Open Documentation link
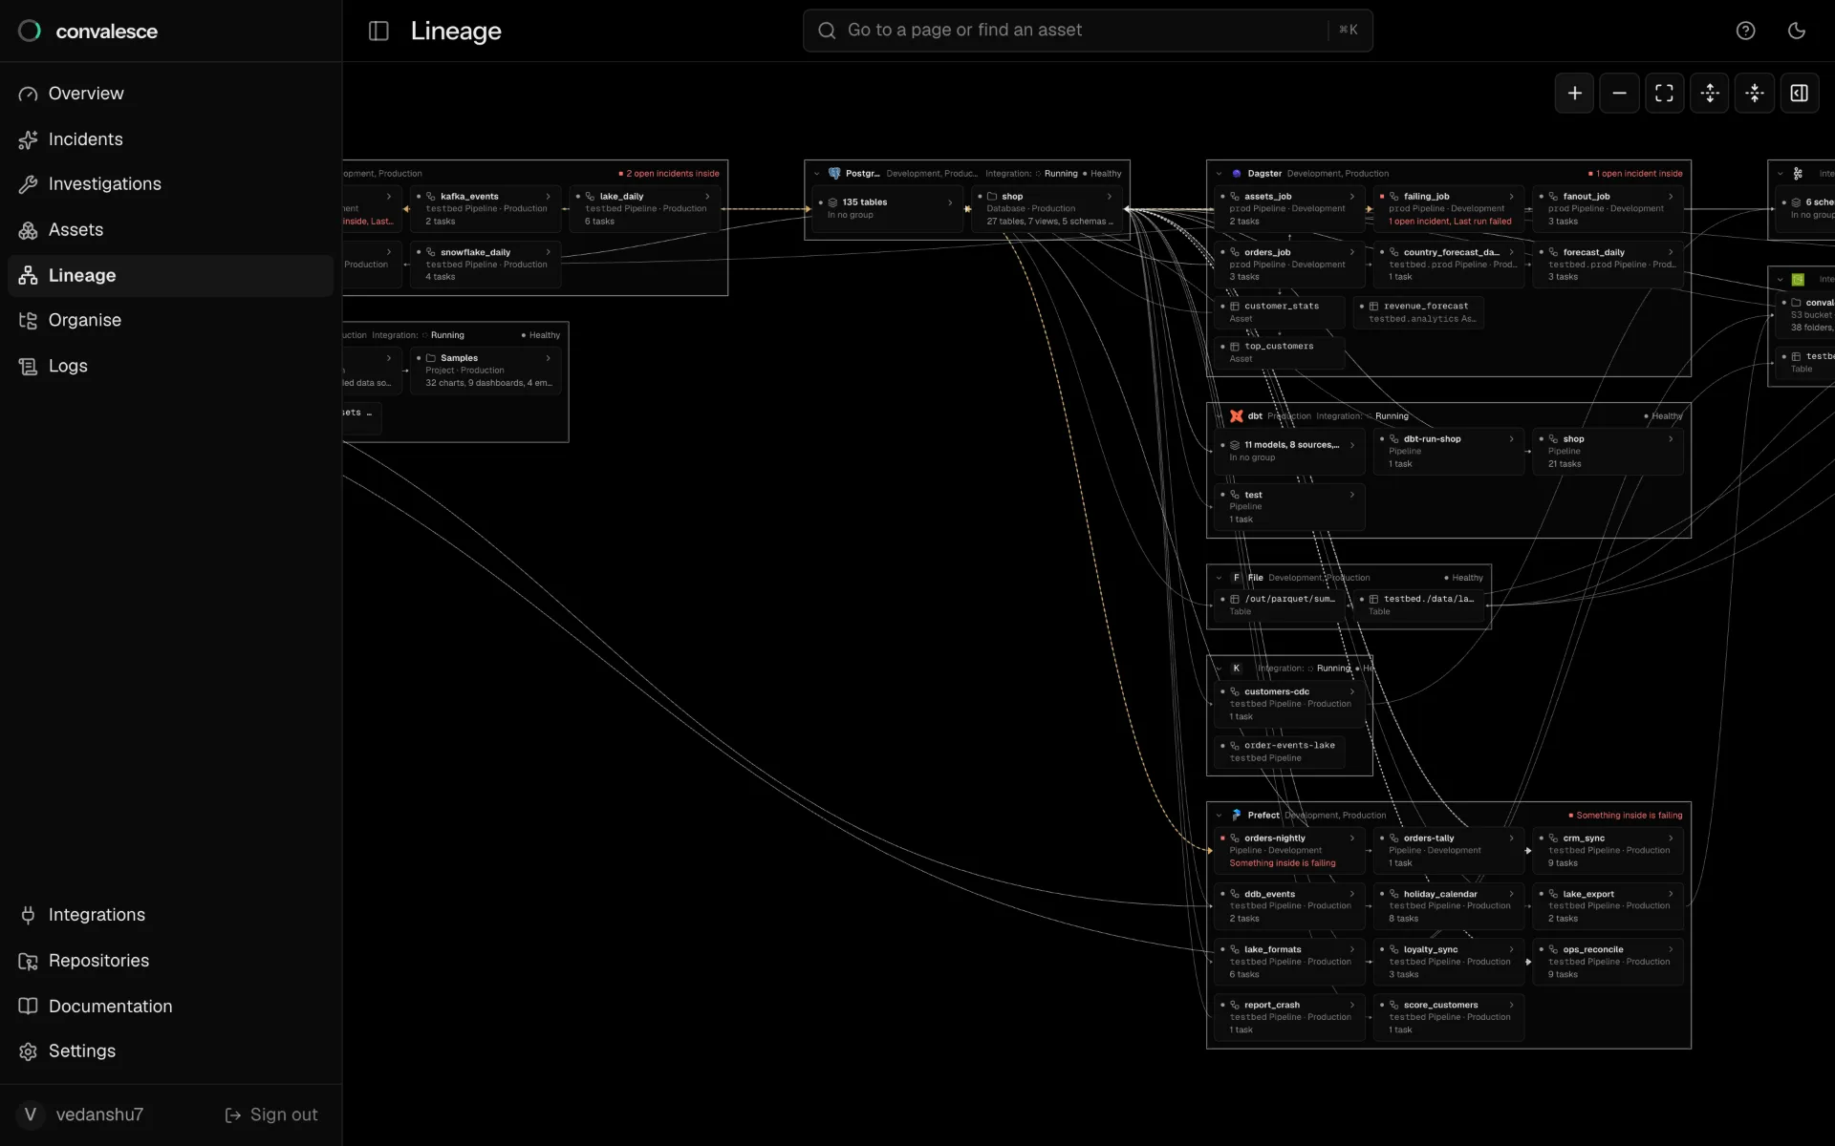1835x1146 pixels. point(170,1007)
